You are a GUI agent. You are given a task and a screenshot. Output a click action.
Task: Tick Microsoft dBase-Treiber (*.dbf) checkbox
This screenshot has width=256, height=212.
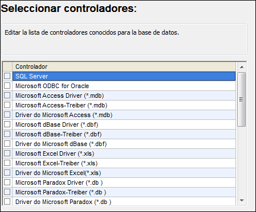pos(7,134)
